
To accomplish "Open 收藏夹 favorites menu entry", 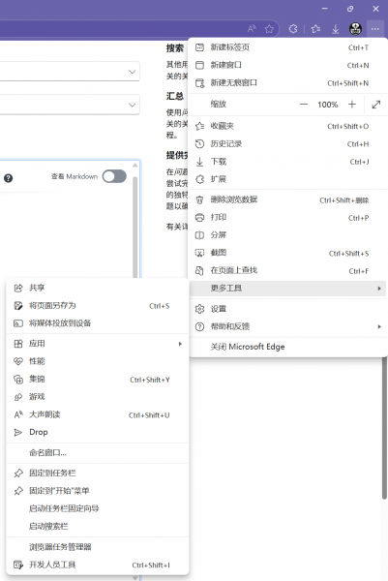I will tap(285, 126).
